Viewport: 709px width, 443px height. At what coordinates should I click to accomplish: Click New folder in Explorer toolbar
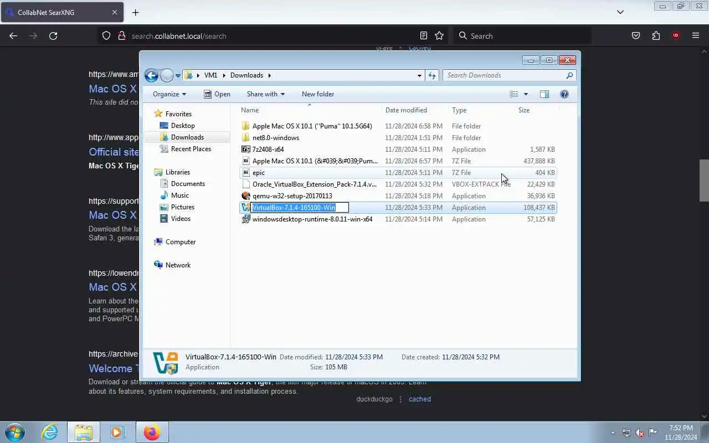318,94
